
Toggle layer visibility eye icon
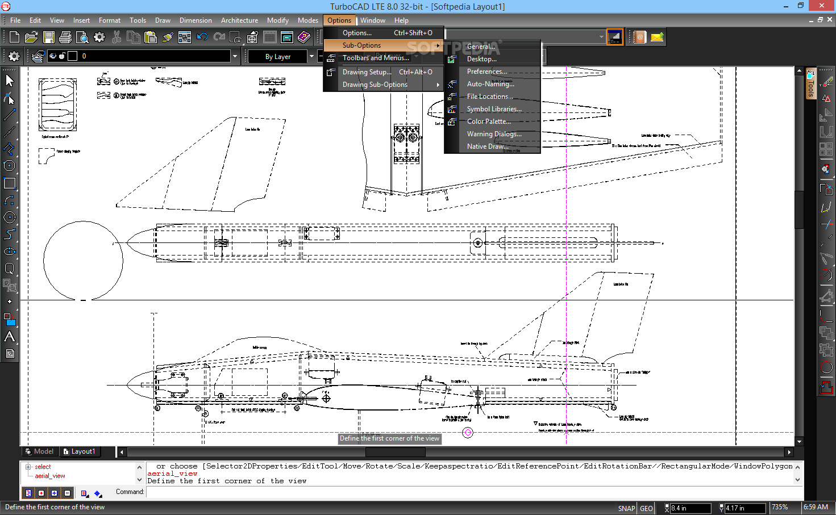tap(53, 56)
